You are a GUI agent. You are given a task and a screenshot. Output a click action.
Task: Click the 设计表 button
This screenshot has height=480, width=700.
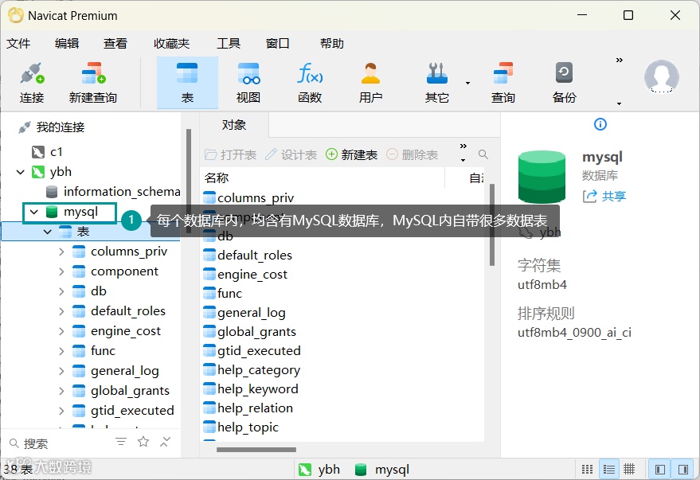[291, 154]
